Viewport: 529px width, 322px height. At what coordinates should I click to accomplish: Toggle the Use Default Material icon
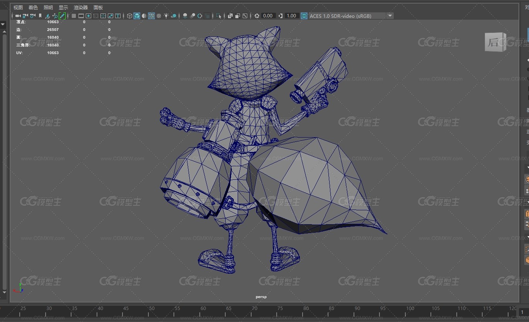pyautogui.click(x=144, y=16)
